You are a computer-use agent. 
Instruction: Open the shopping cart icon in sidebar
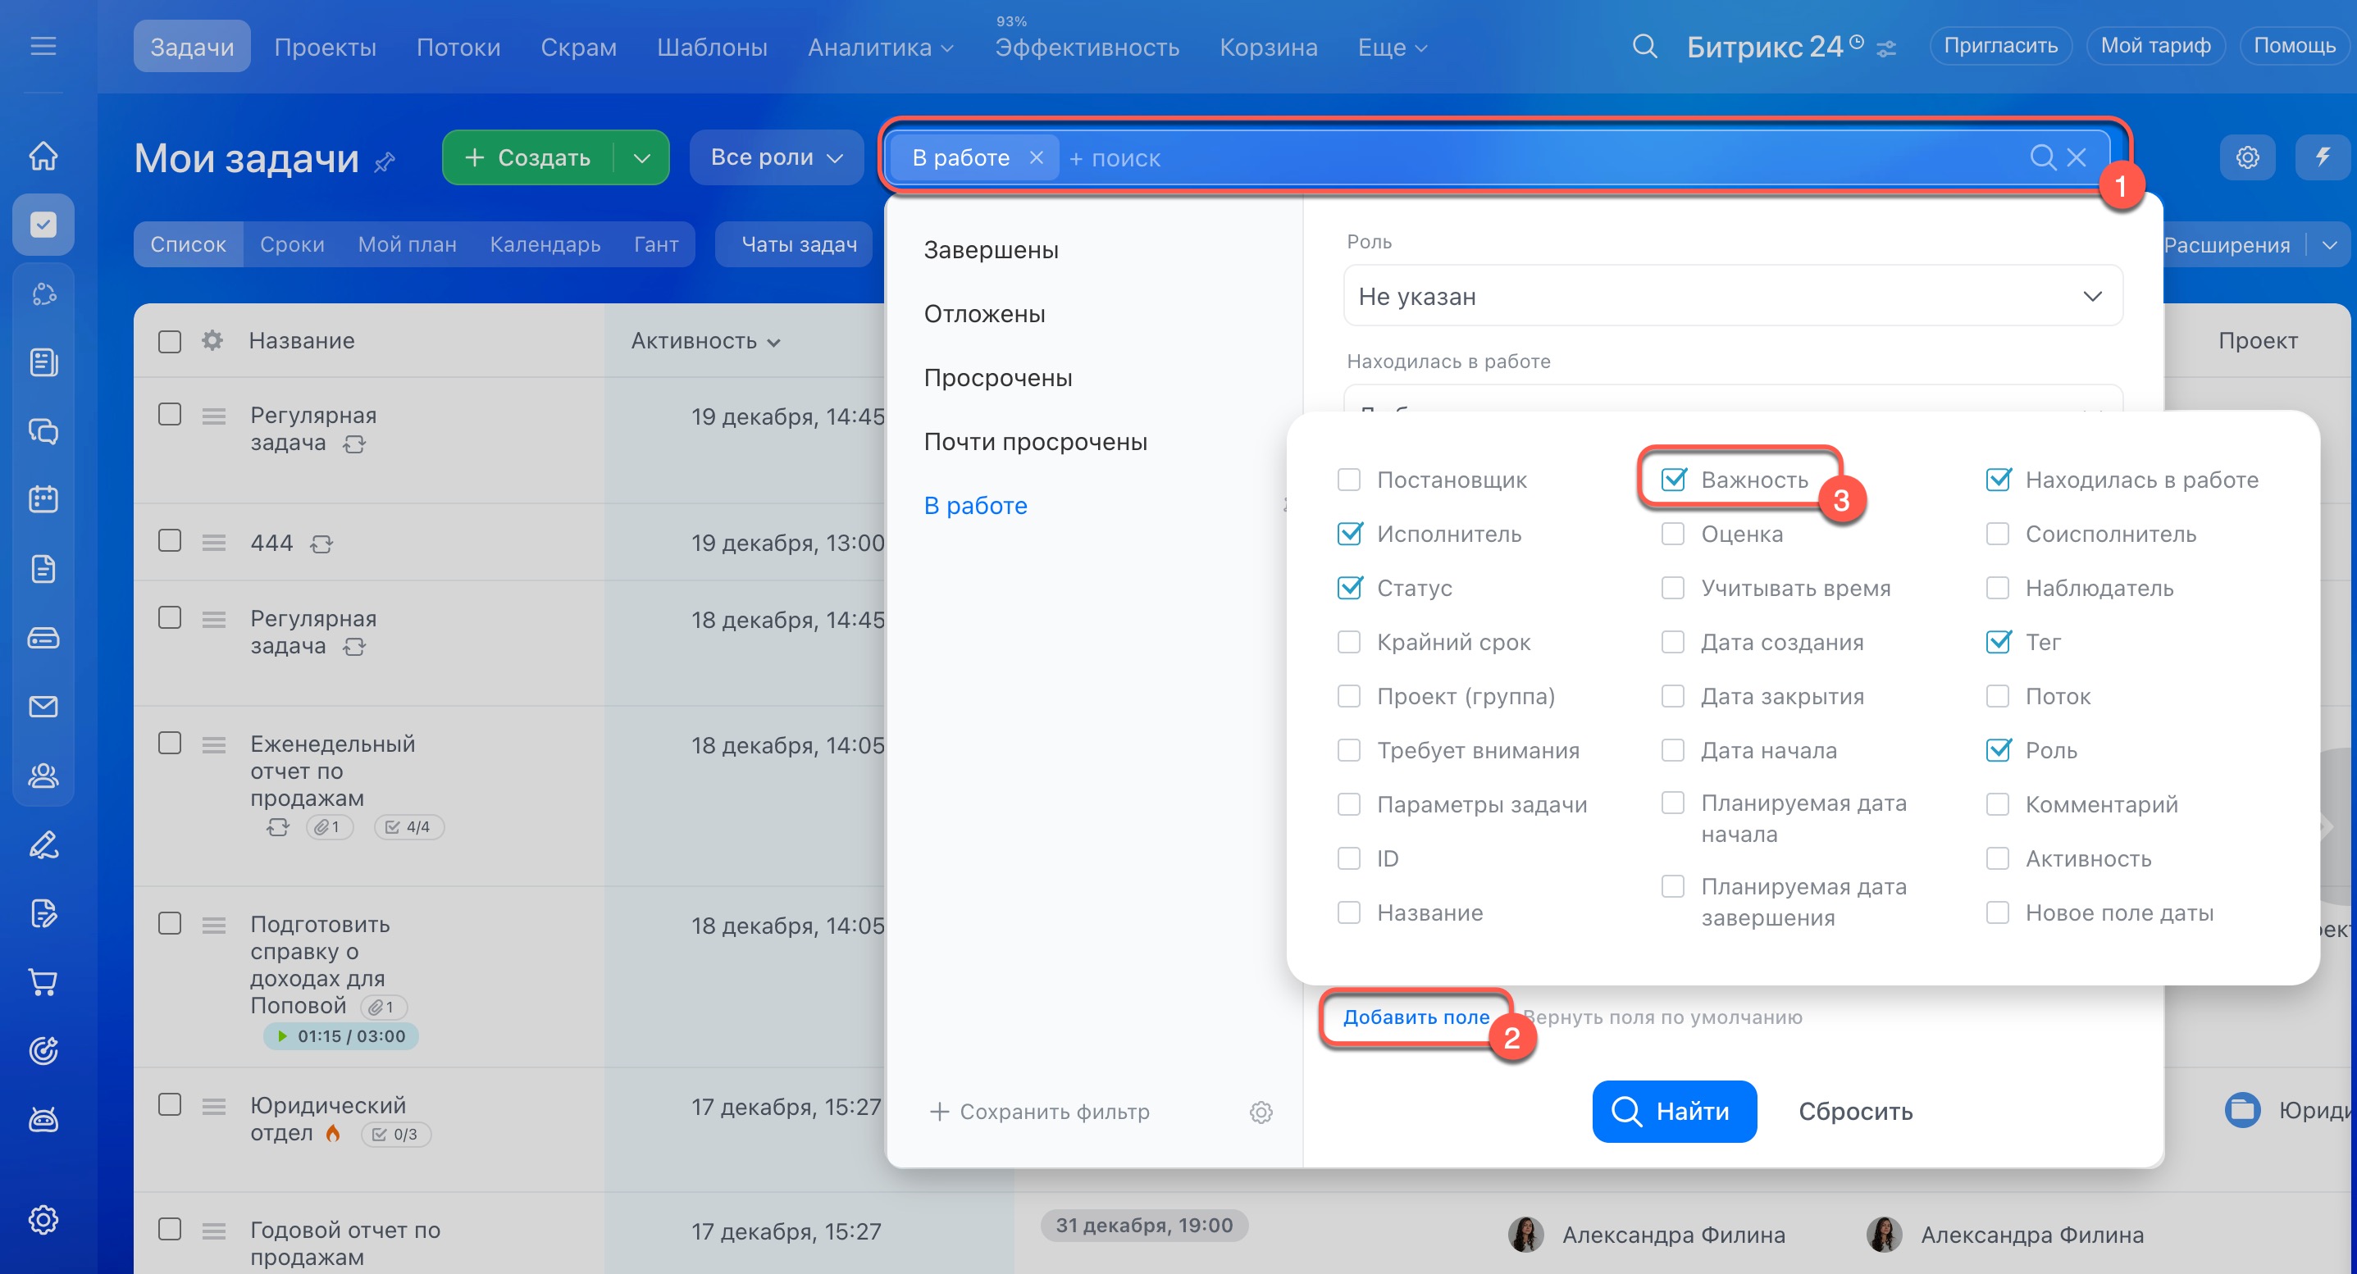[x=43, y=981]
